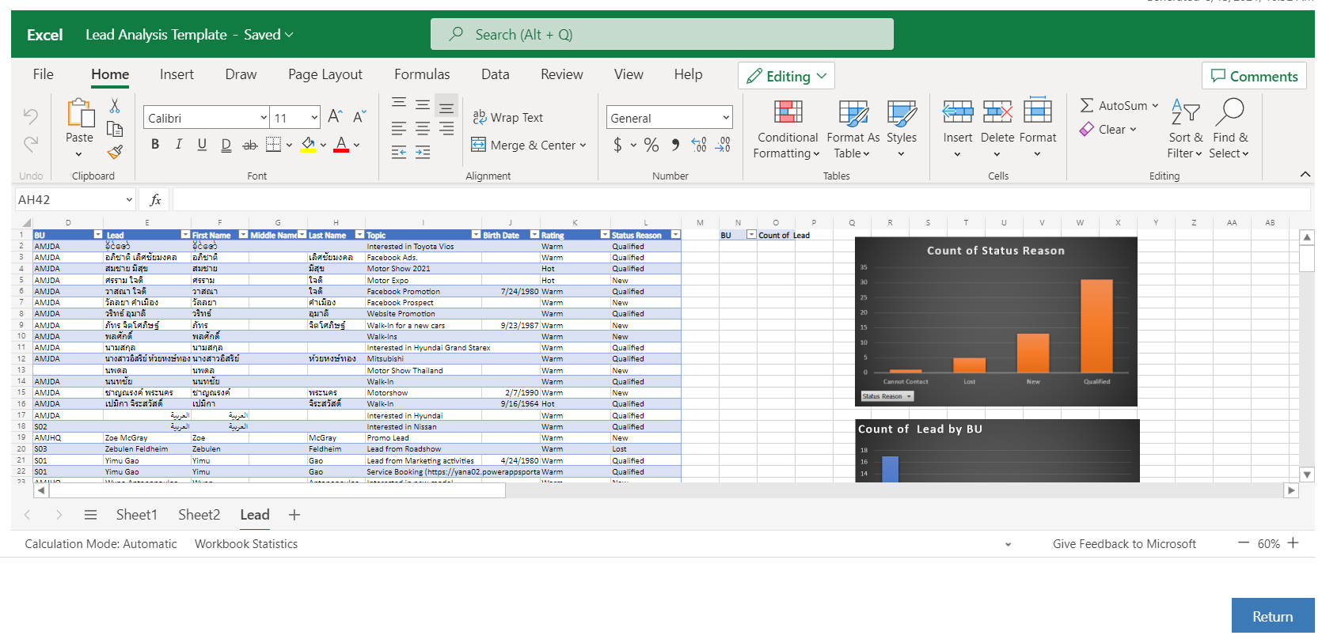This screenshot has width=1322, height=639.
Task: Click the yellow fill color button
Action: (309, 145)
